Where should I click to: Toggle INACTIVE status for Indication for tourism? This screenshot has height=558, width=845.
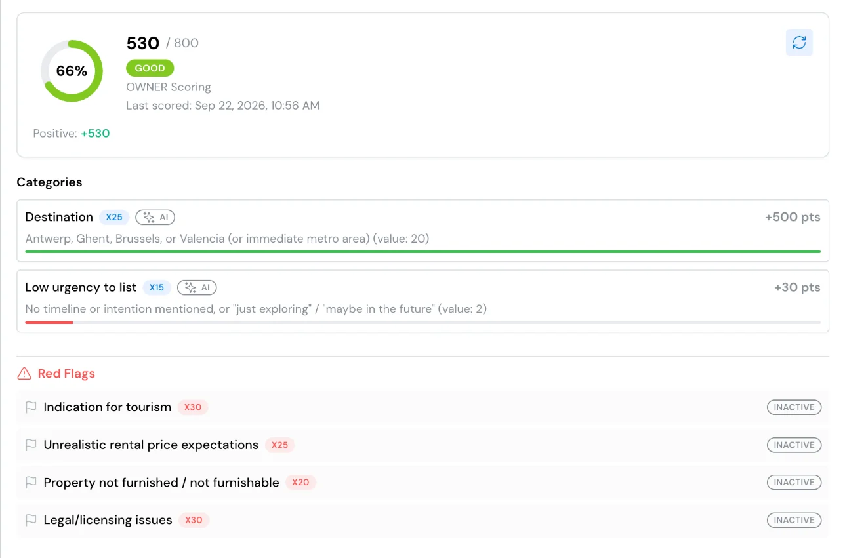pos(794,407)
